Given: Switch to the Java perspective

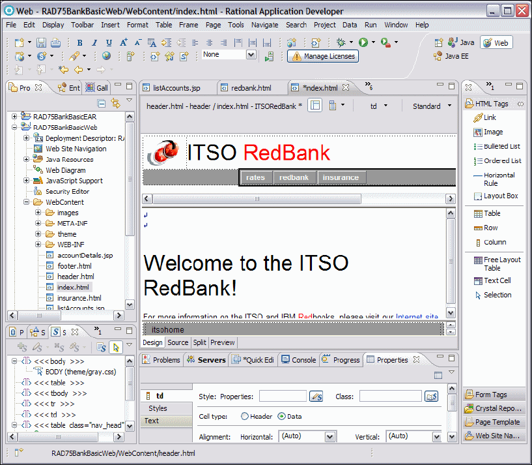Looking at the screenshot, I should point(461,43).
